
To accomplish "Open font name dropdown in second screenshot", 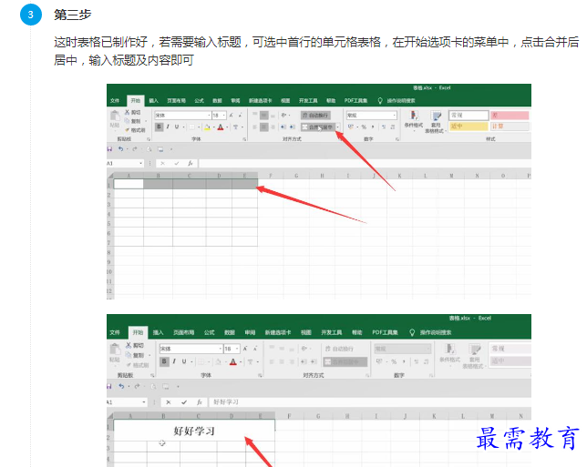I will click(x=221, y=349).
